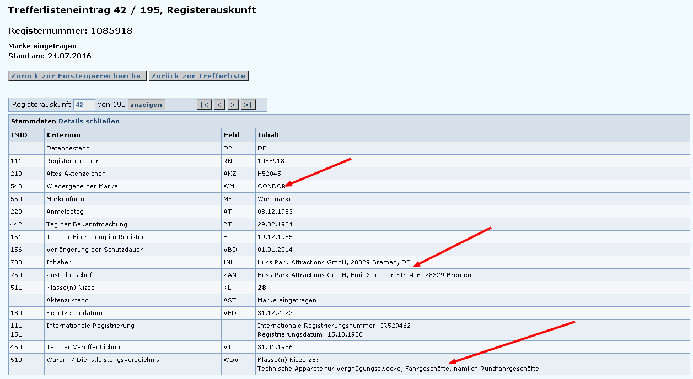Click the Feld column header
The height and width of the screenshot is (379, 693).
click(232, 135)
